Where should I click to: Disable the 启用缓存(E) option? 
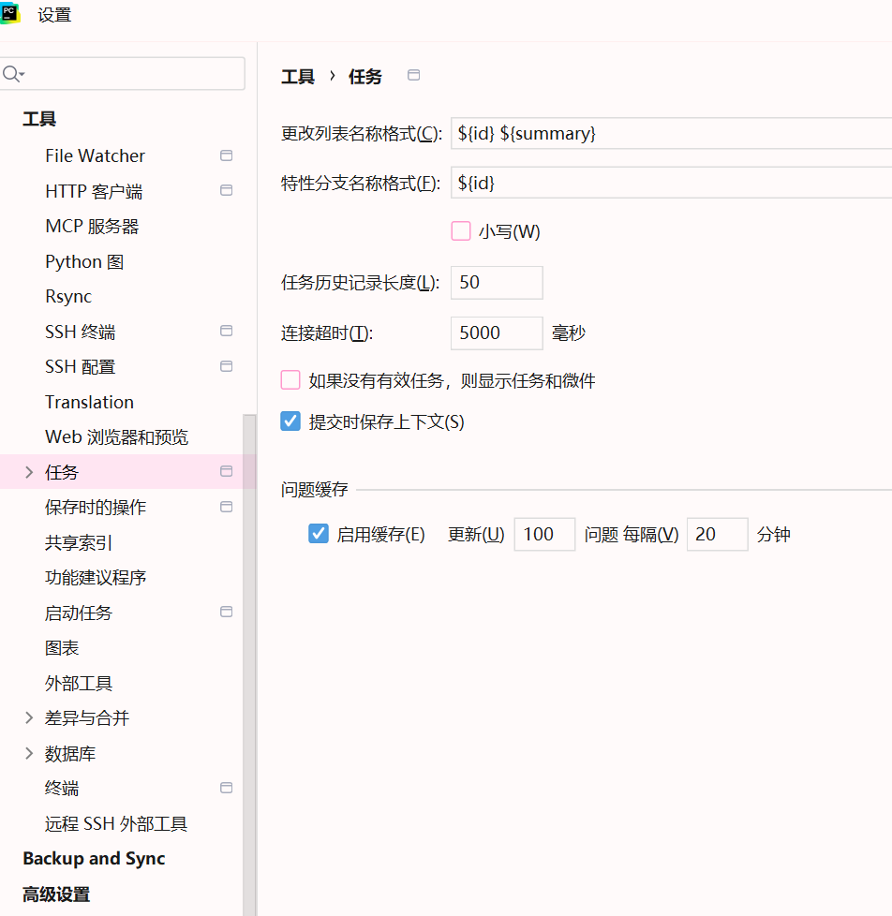click(x=318, y=534)
